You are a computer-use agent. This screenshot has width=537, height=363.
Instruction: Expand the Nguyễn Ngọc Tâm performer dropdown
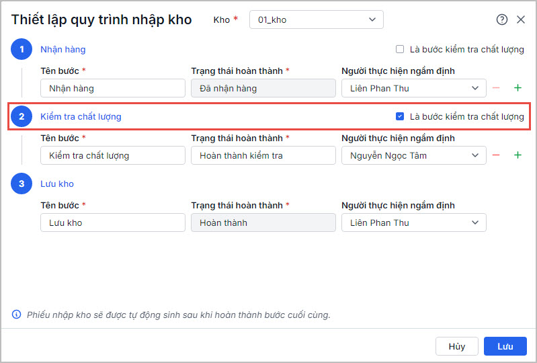pyautogui.click(x=413, y=155)
